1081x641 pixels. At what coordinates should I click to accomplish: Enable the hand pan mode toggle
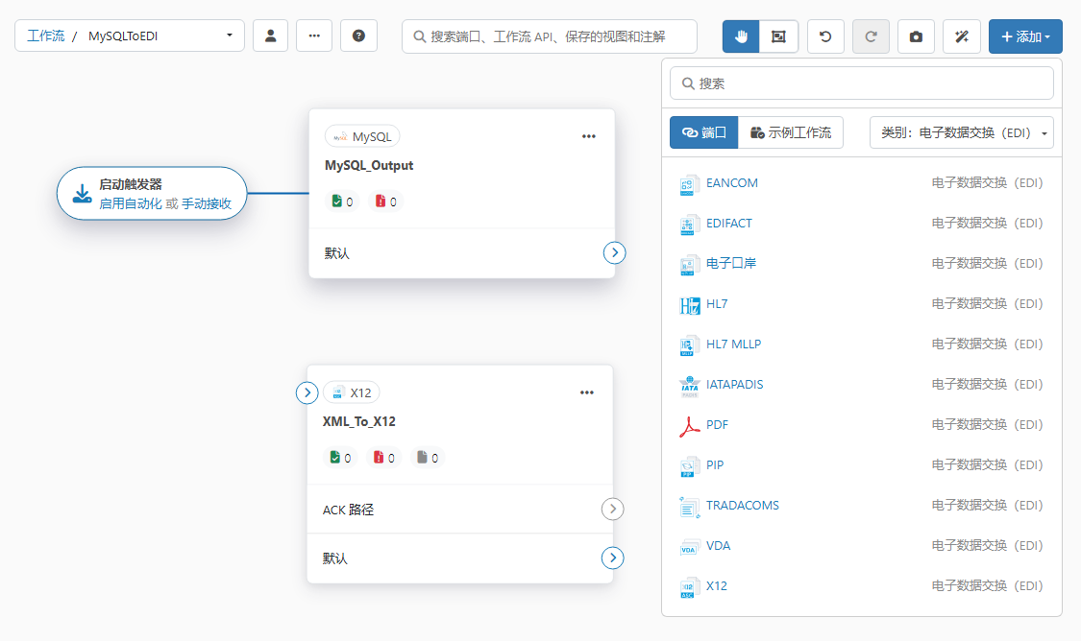(x=741, y=36)
